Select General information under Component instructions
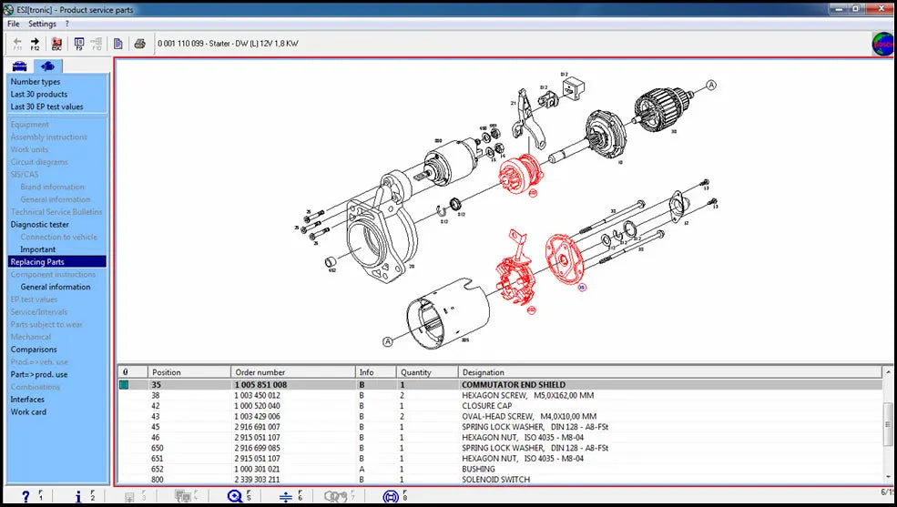Viewport: 897px width, 507px height. pyautogui.click(x=56, y=287)
